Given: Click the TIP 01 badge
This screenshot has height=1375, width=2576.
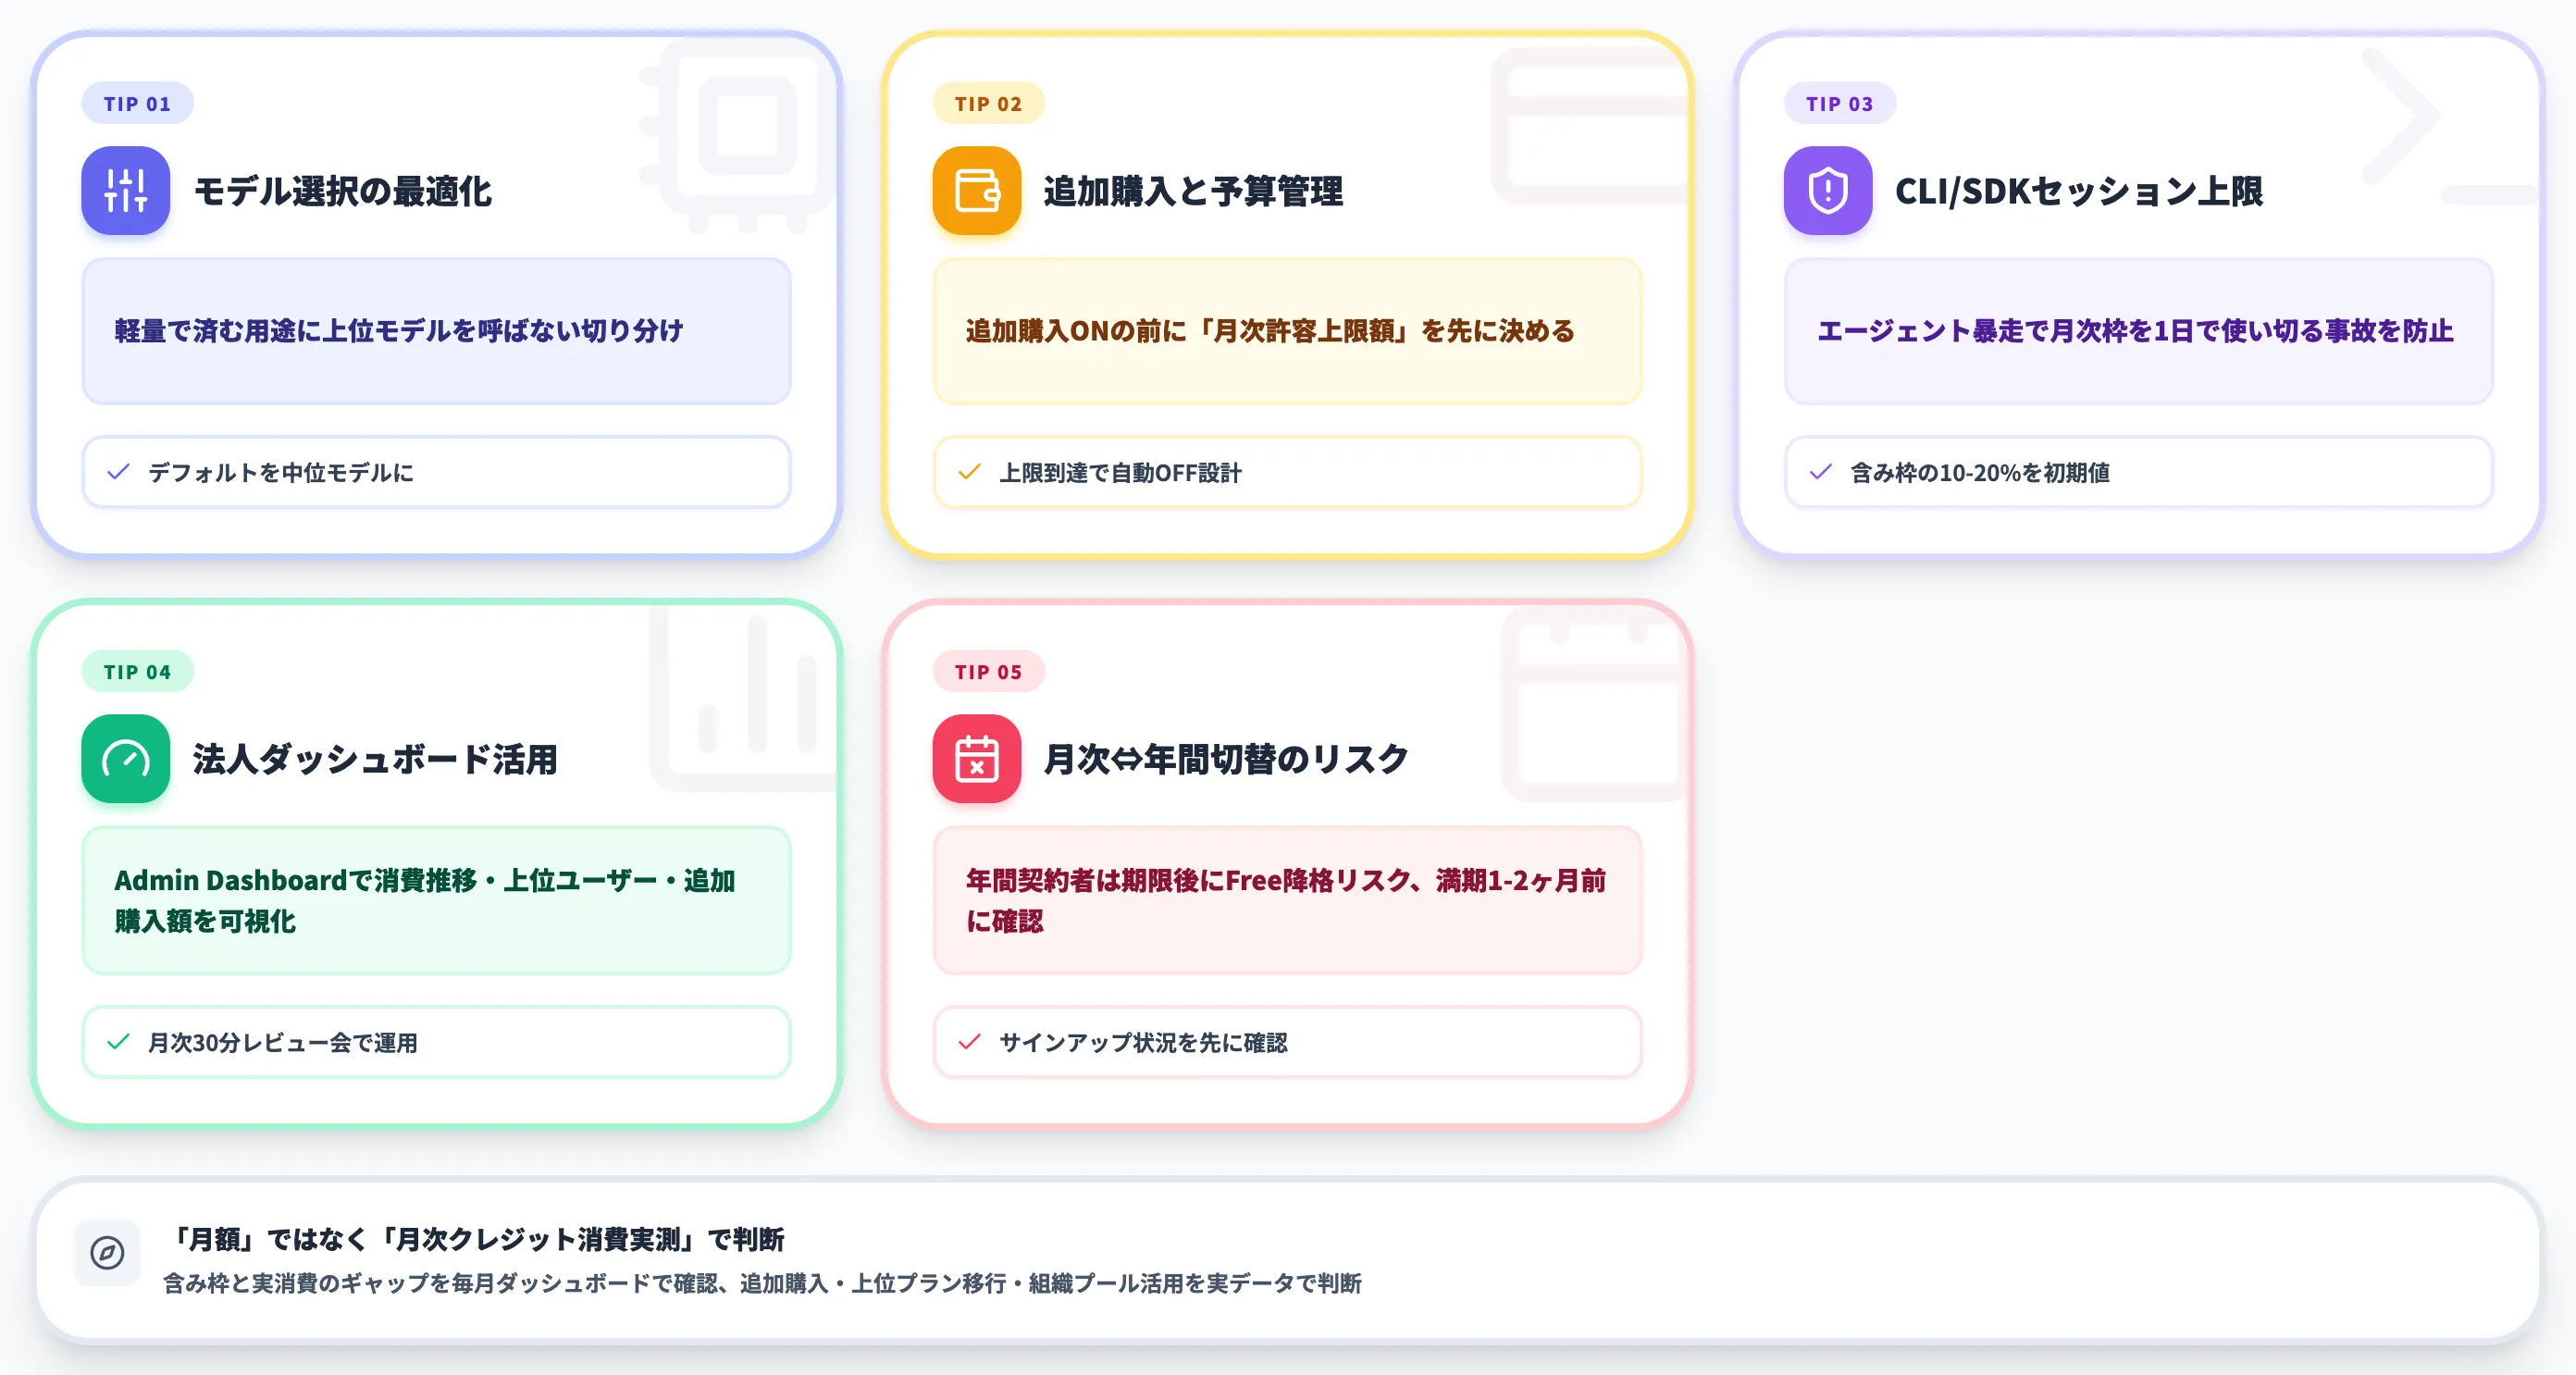Looking at the screenshot, I should 138,103.
